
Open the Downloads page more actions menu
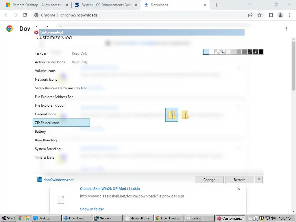pos(286,29)
